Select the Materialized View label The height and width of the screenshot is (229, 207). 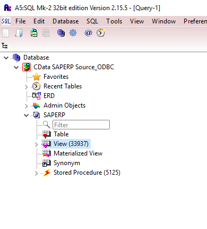coord(78,153)
